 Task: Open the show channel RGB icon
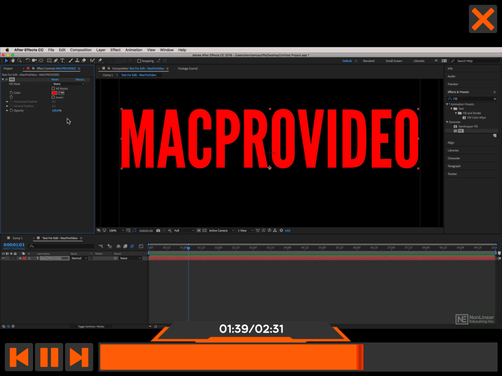(170, 231)
